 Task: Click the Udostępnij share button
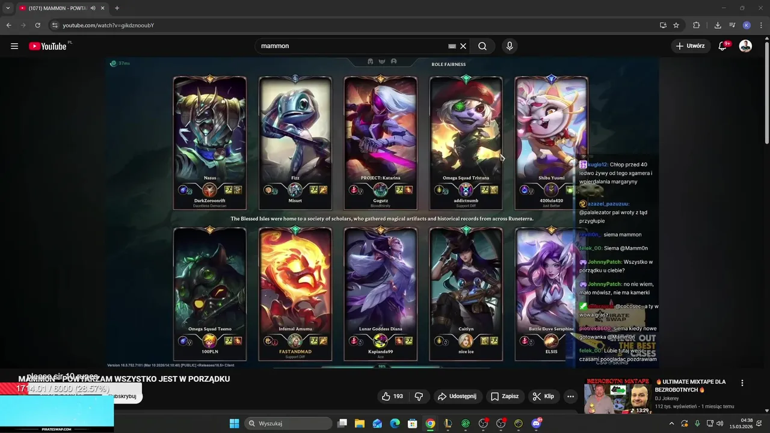pos(457,396)
